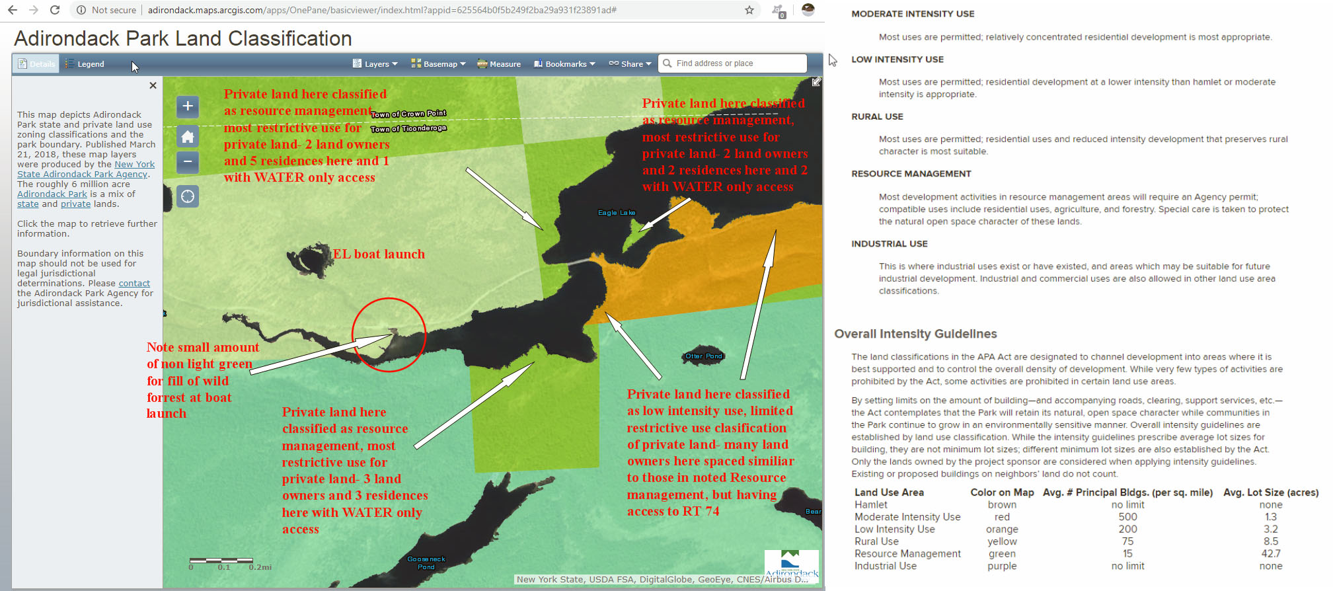Click the Otter Pond map label
The width and height of the screenshot is (1333, 591).
point(704,356)
